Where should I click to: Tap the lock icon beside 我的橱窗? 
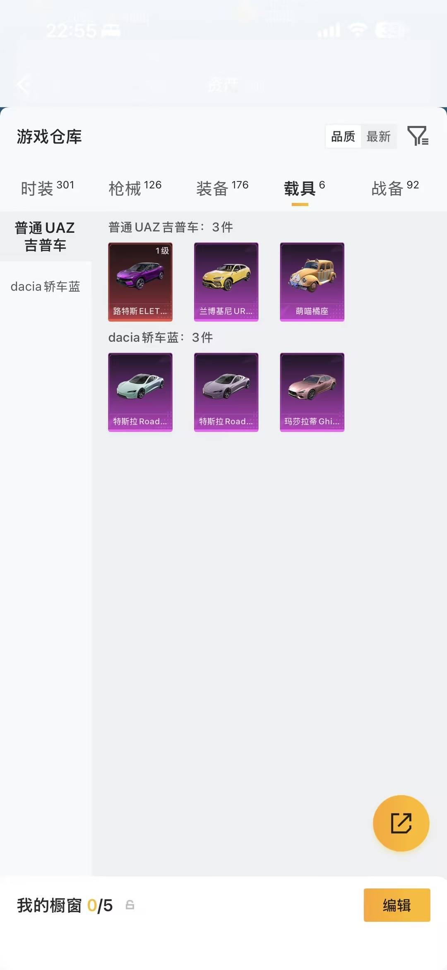pos(130,905)
